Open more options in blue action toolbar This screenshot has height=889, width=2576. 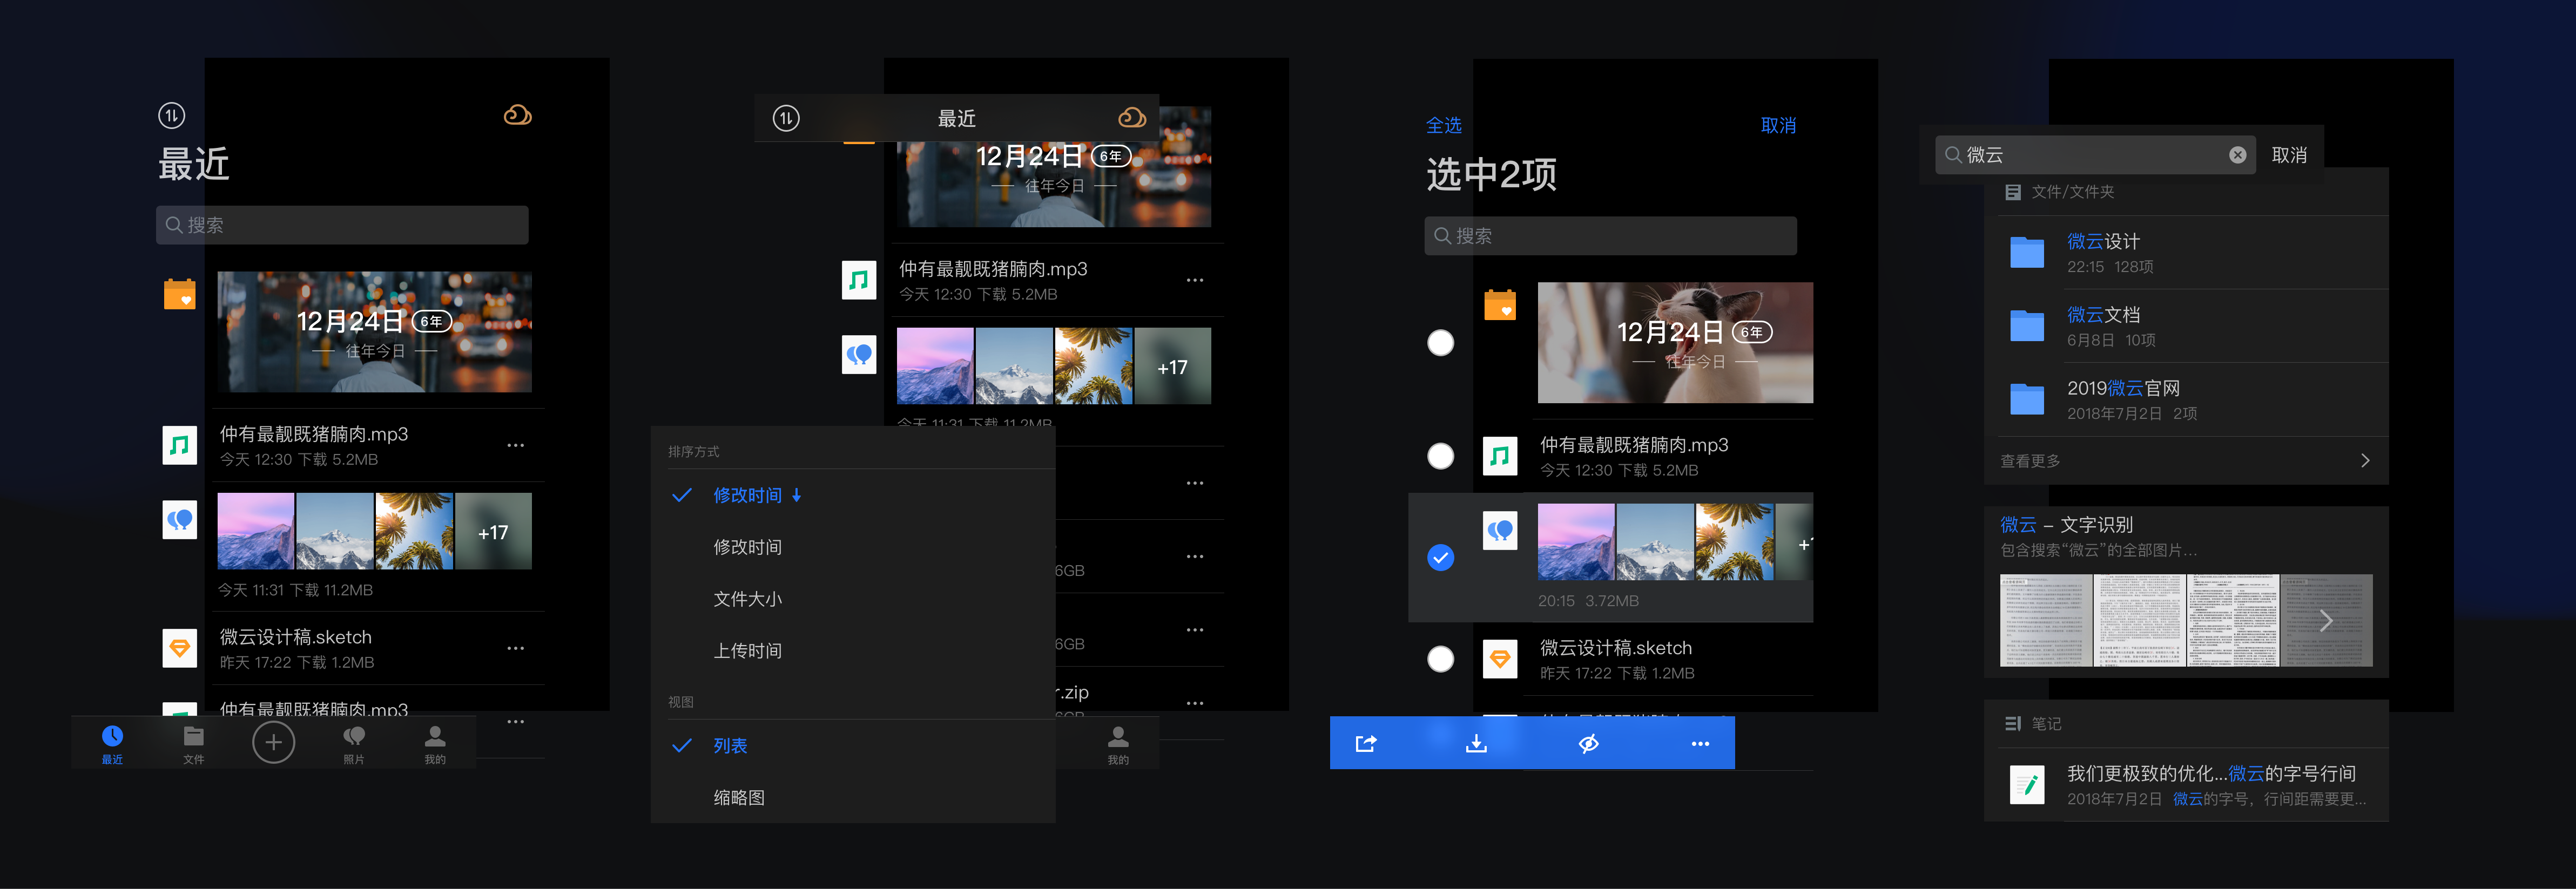tap(1700, 743)
